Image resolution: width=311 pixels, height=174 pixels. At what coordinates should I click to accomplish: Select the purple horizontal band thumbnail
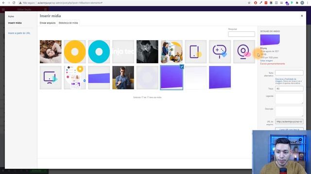pos(99,77)
